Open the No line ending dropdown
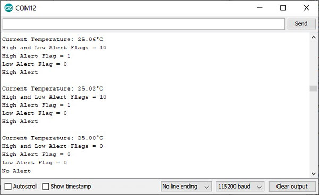The image size is (319, 195). (x=186, y=187)
